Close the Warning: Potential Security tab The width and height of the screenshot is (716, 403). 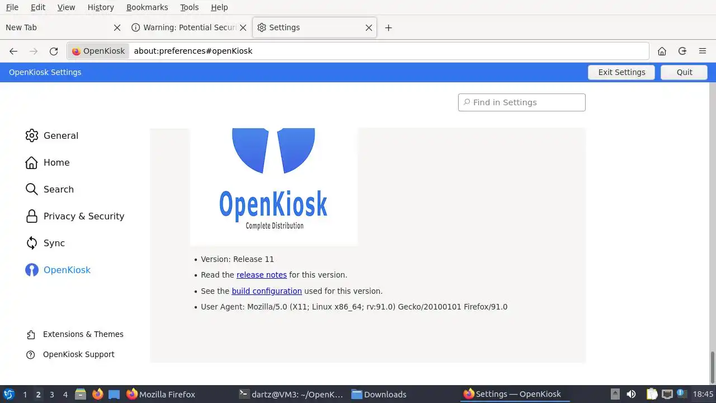[243, 27]
